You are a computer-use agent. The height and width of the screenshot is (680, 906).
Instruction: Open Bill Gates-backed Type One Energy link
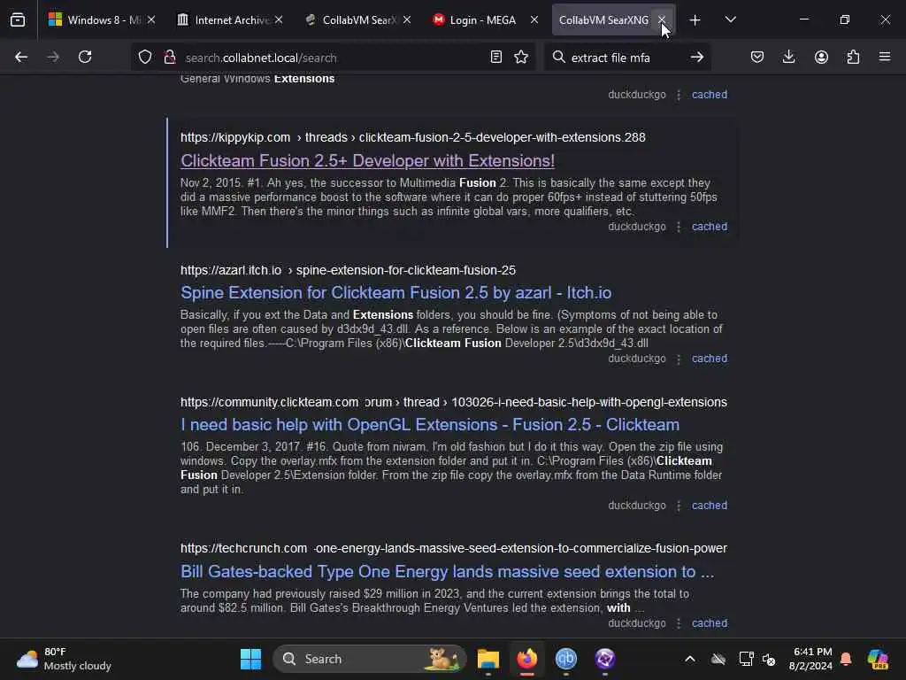tap(447, 571)
